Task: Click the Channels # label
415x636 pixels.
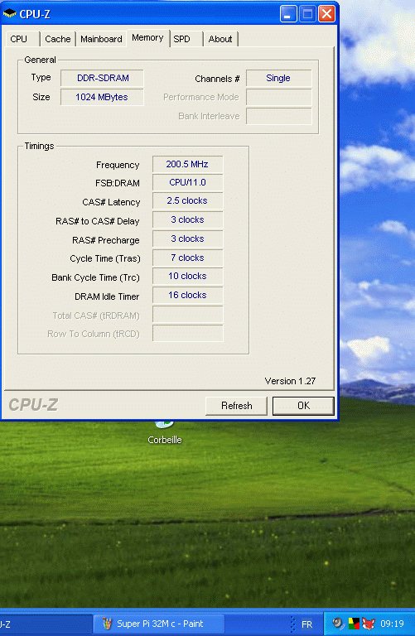Action: (217, 79)
